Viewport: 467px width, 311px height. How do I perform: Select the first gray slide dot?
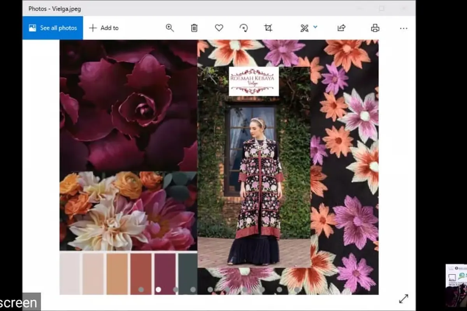coord(141,290)
